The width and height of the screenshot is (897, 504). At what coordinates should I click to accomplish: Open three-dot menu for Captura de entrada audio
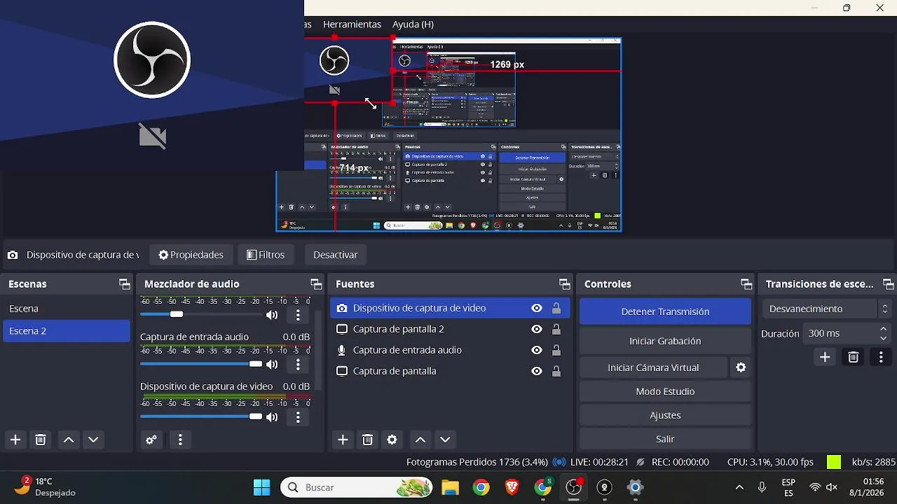(298, 365)
